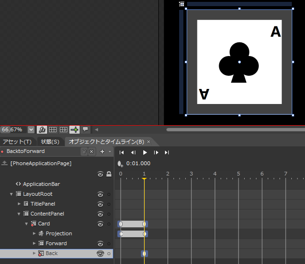Collapse the LayoutRoot node
Screen dimensions: 305x264
11,194
